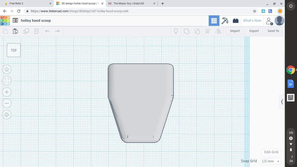This screenshot has width=297, height=167.
Task: Click the Paste clipboard icon
Action: 15,31
